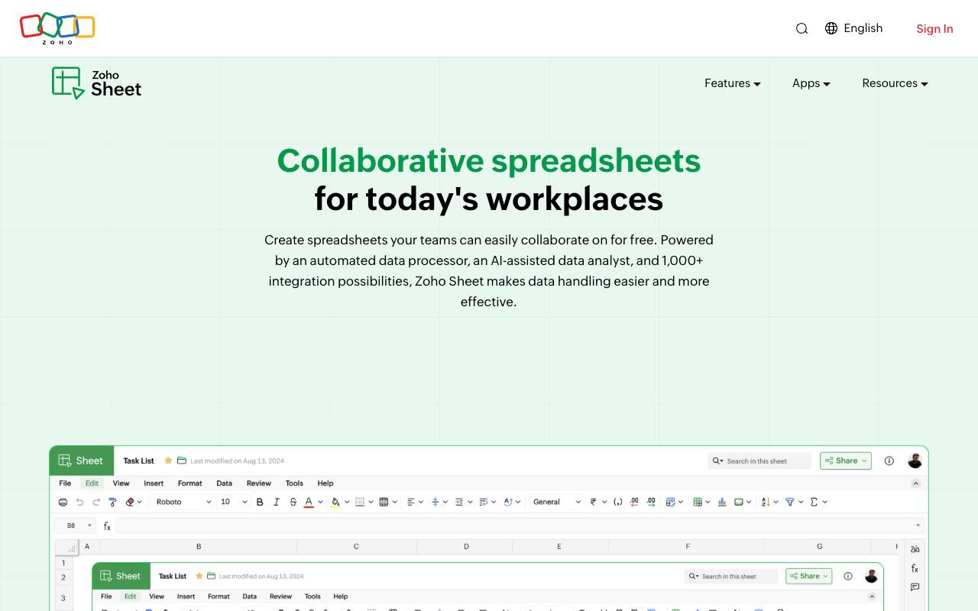Open the File menu in outer spreadsheet

(x=65, y=483)
